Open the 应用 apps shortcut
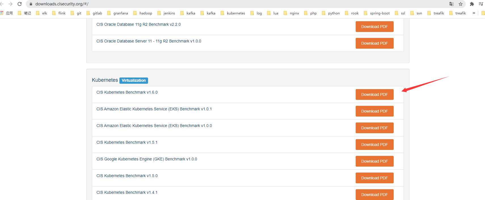The height and width of the screenshot is (200, 485). click(7, 13)
